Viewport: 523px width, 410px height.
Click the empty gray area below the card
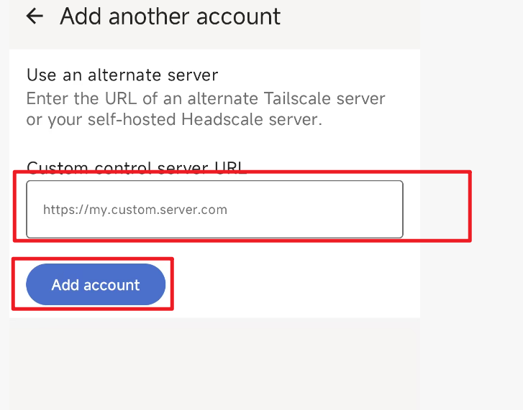pyautogui.click(x=216, y=363)
